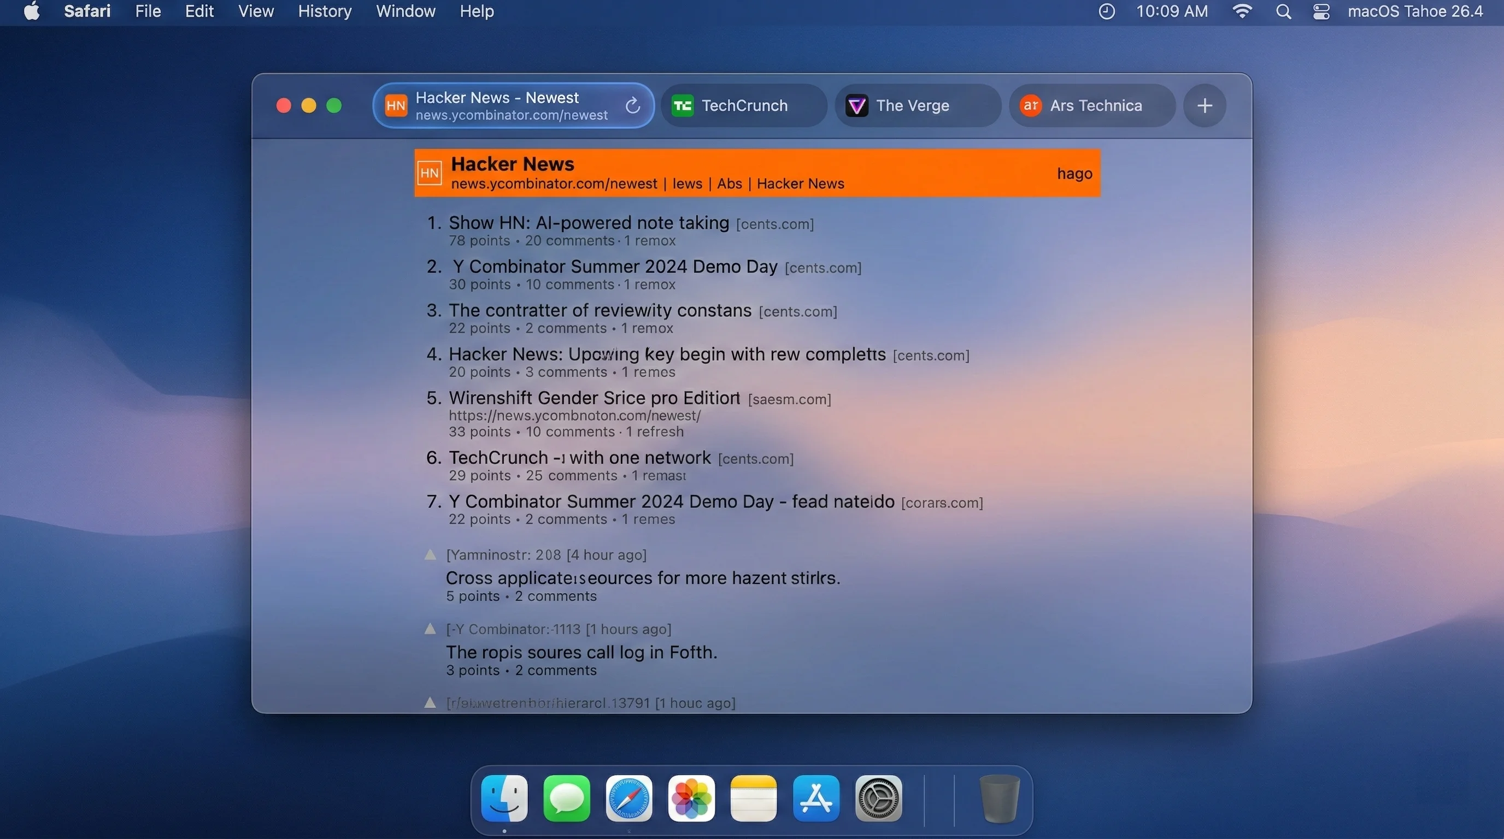Open 'Show HN: AI-powered note taking' story
The image size is (1504, 839).
[x=589, y=222]
